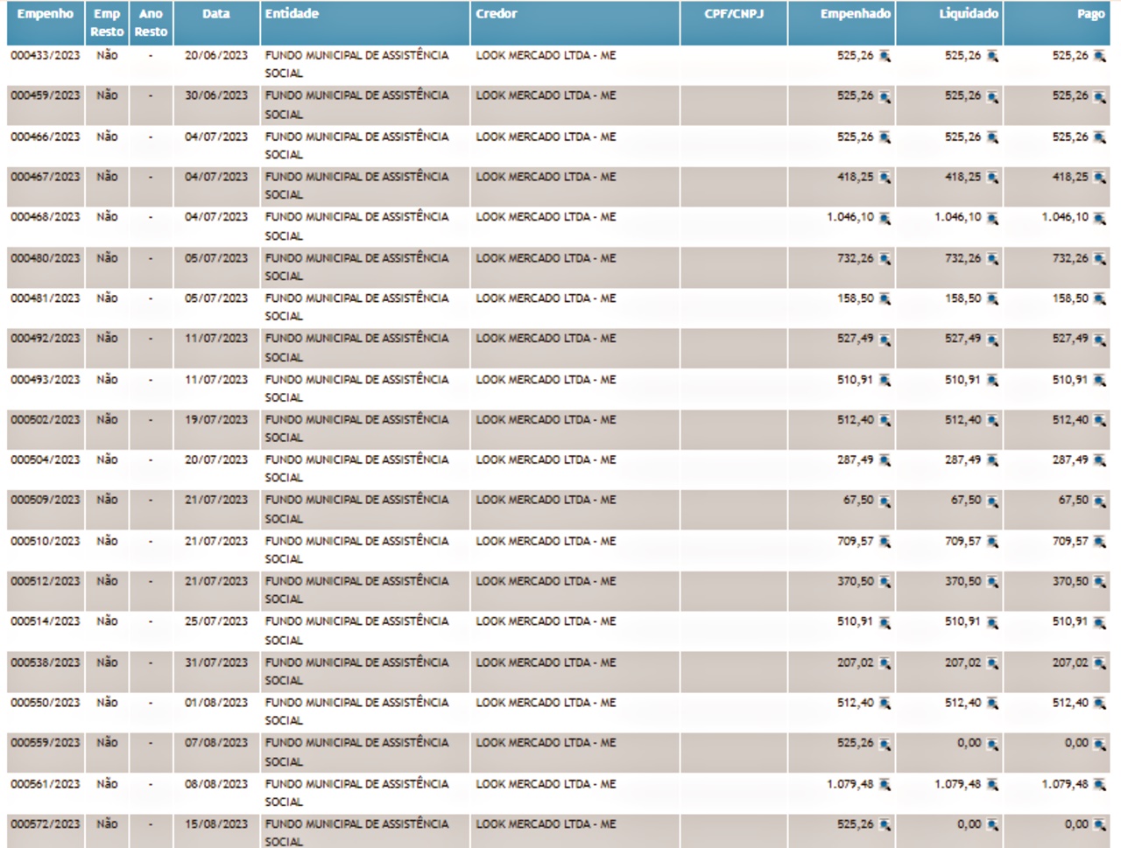View Liquidado details for 000468/2023

(992, 218)
